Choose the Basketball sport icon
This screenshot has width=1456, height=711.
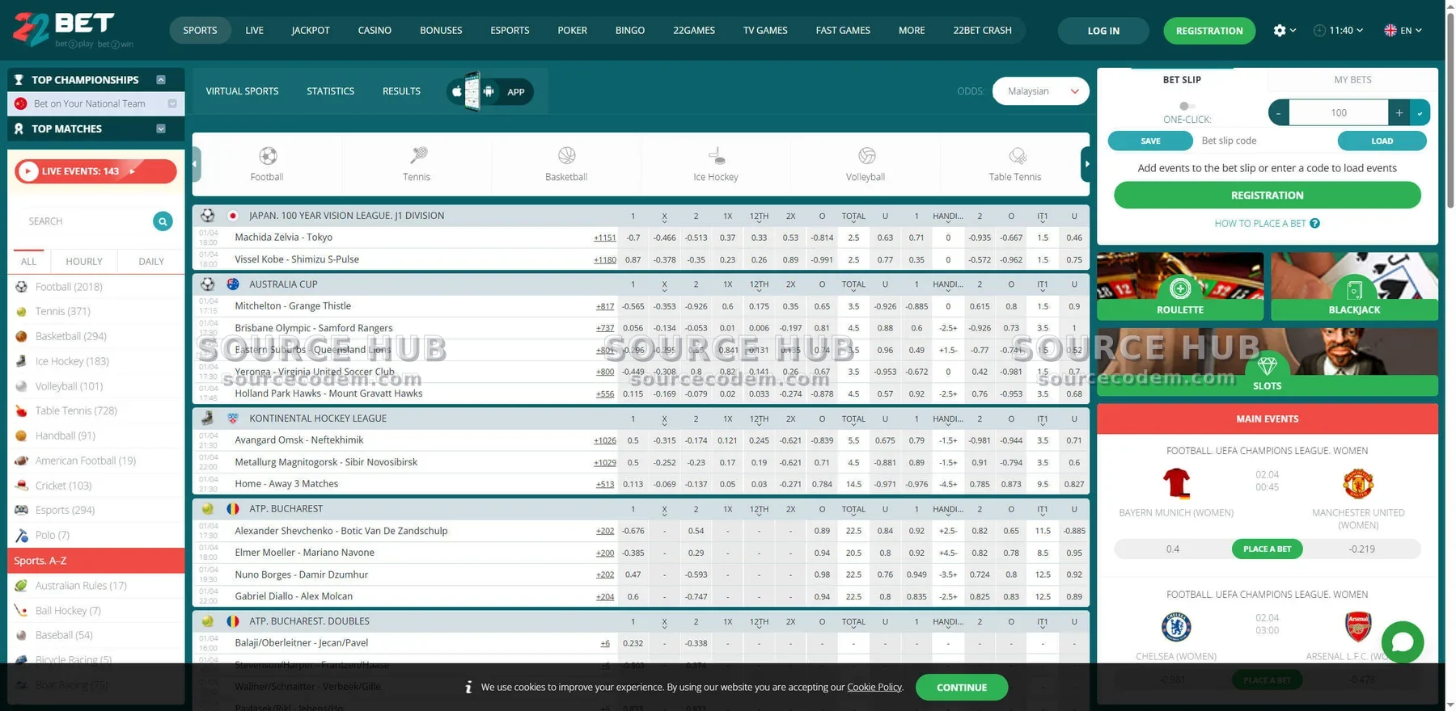coord(566,156)
